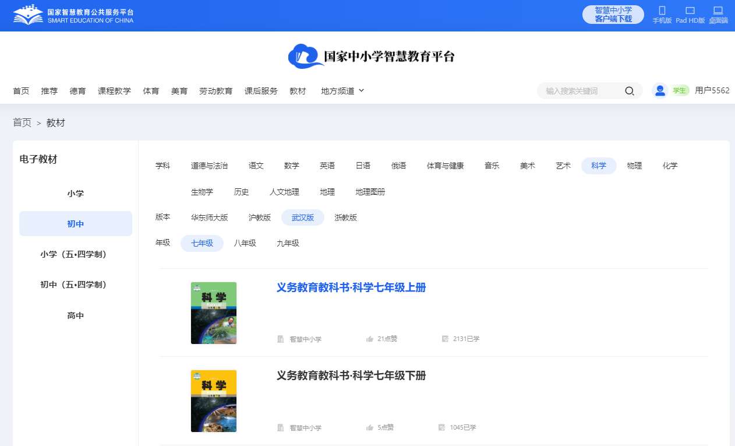This screenshot has width=735, height=446.
Task: Open 义务教育教科书·科学七年级下册 title
Action: pyautogui.click(x=351, y=375)
